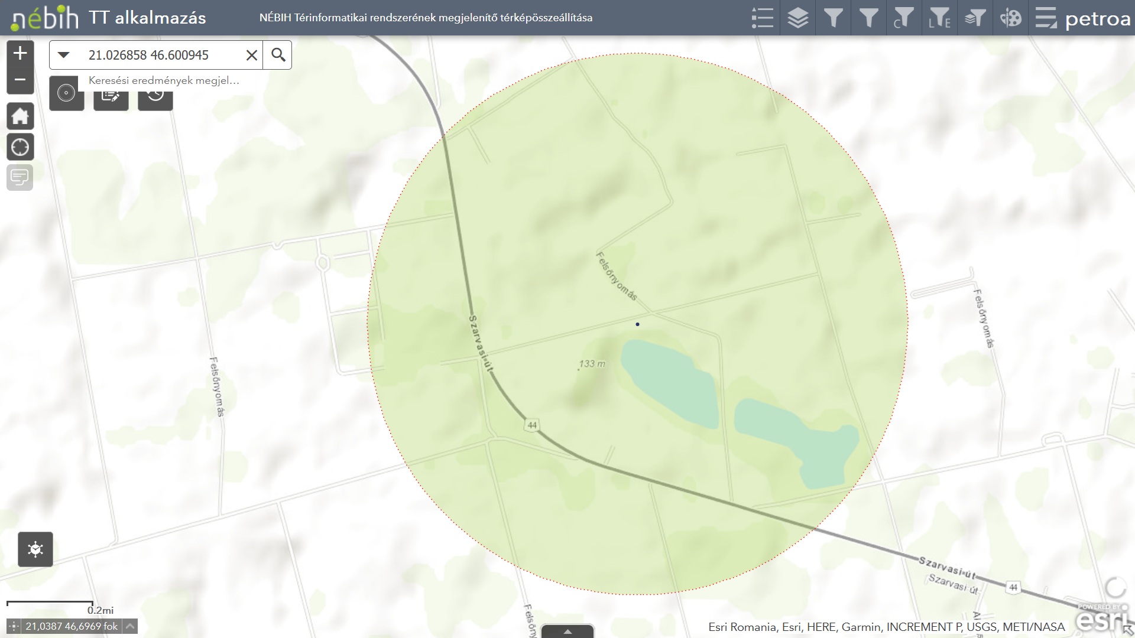The image size is (1135, 638).
Task: Open the greyed speech-bubble message widget
Action: coord(20,177)
